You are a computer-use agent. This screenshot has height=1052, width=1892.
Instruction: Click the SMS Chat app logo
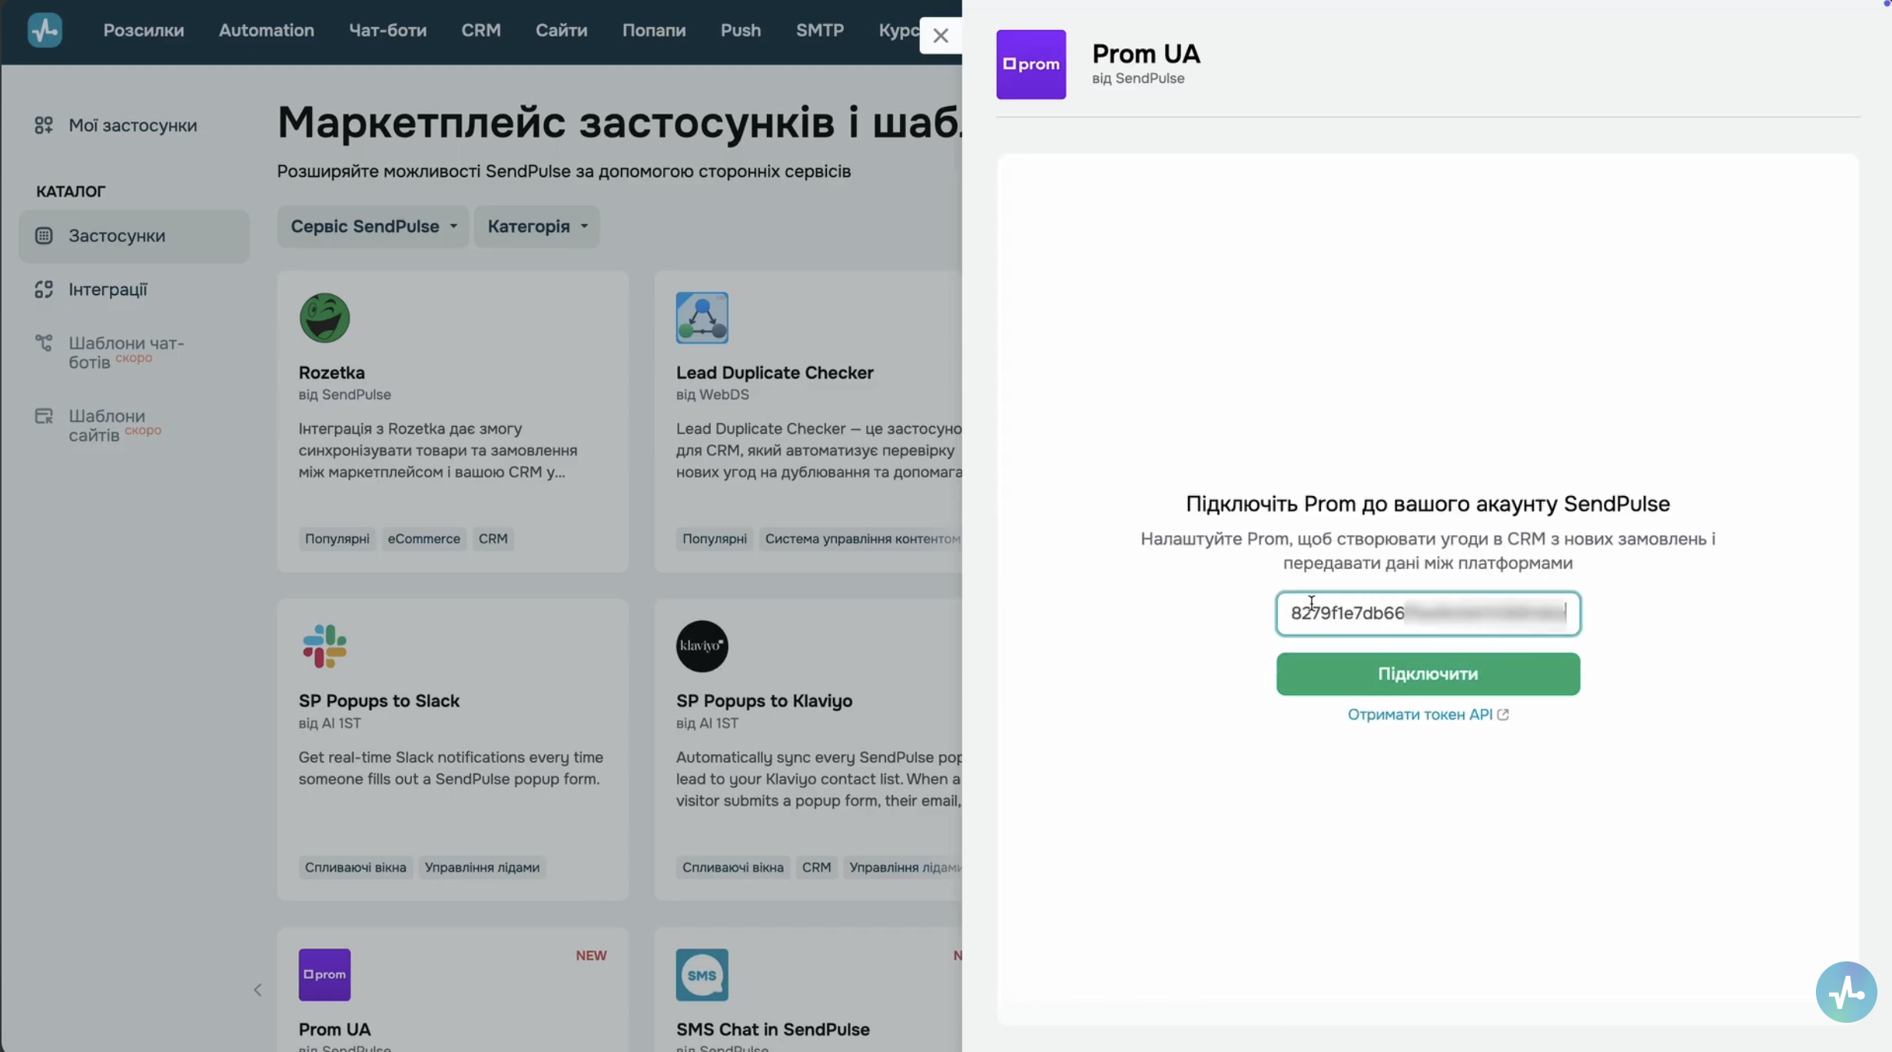coord(702,974)
